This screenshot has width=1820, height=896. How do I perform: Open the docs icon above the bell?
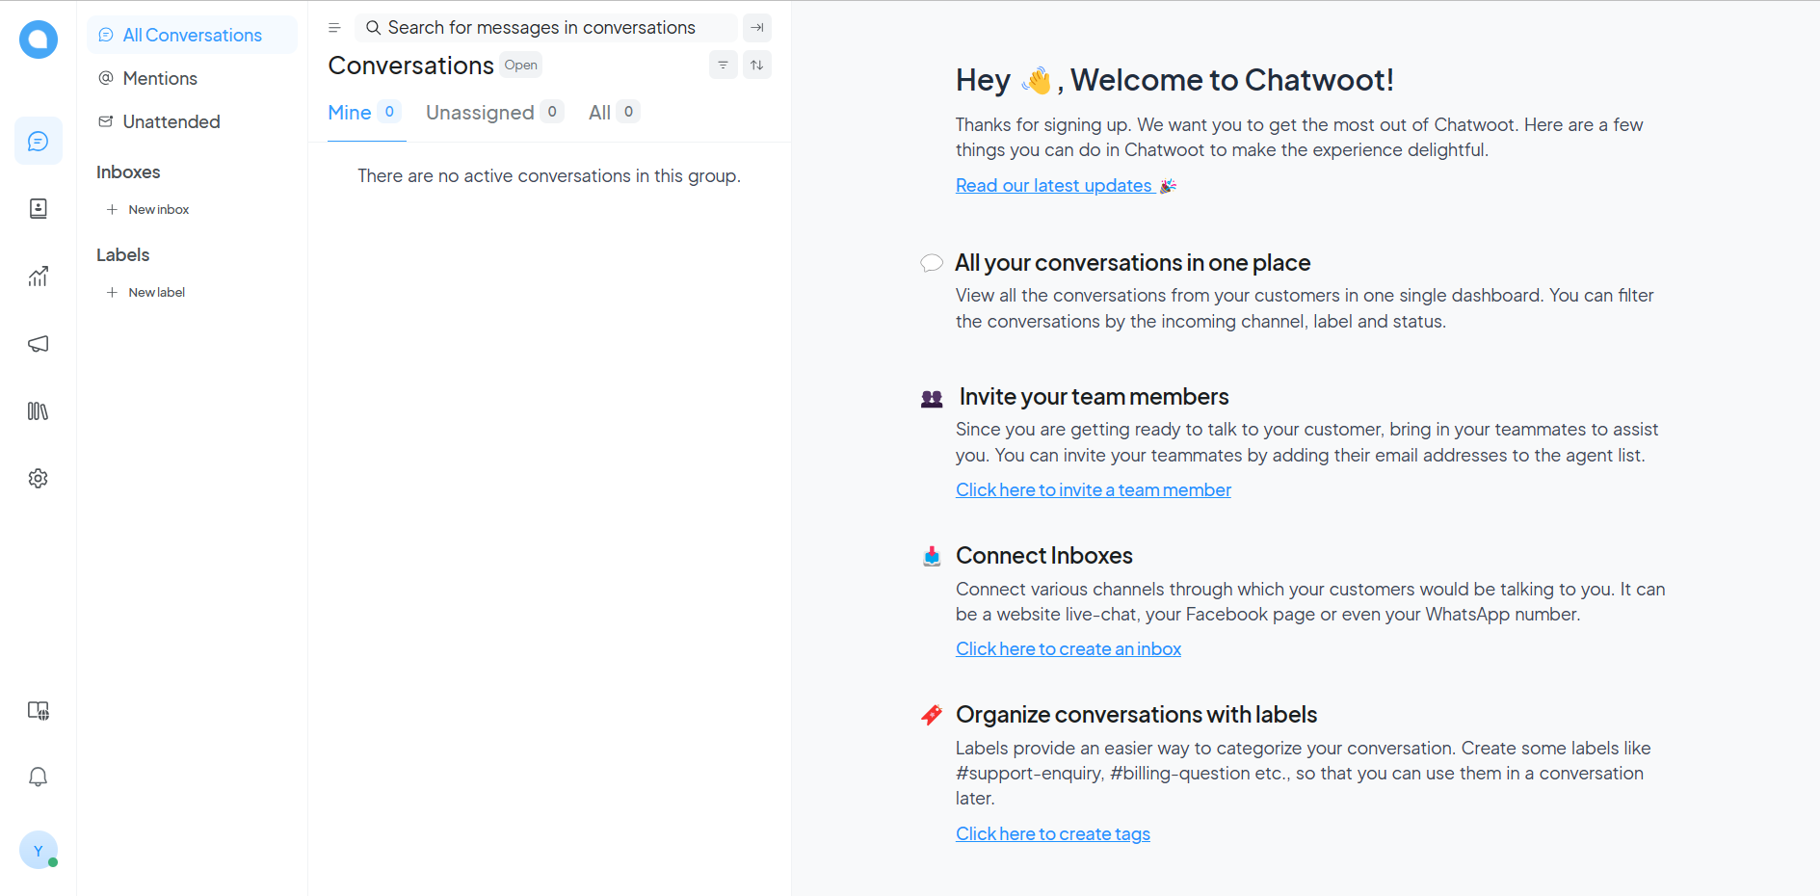coord(39,711)
